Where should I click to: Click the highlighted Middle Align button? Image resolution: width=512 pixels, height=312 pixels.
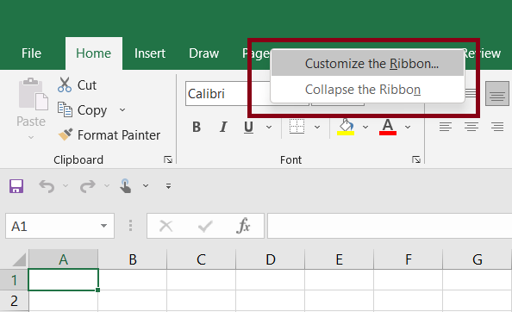[497, 94]
